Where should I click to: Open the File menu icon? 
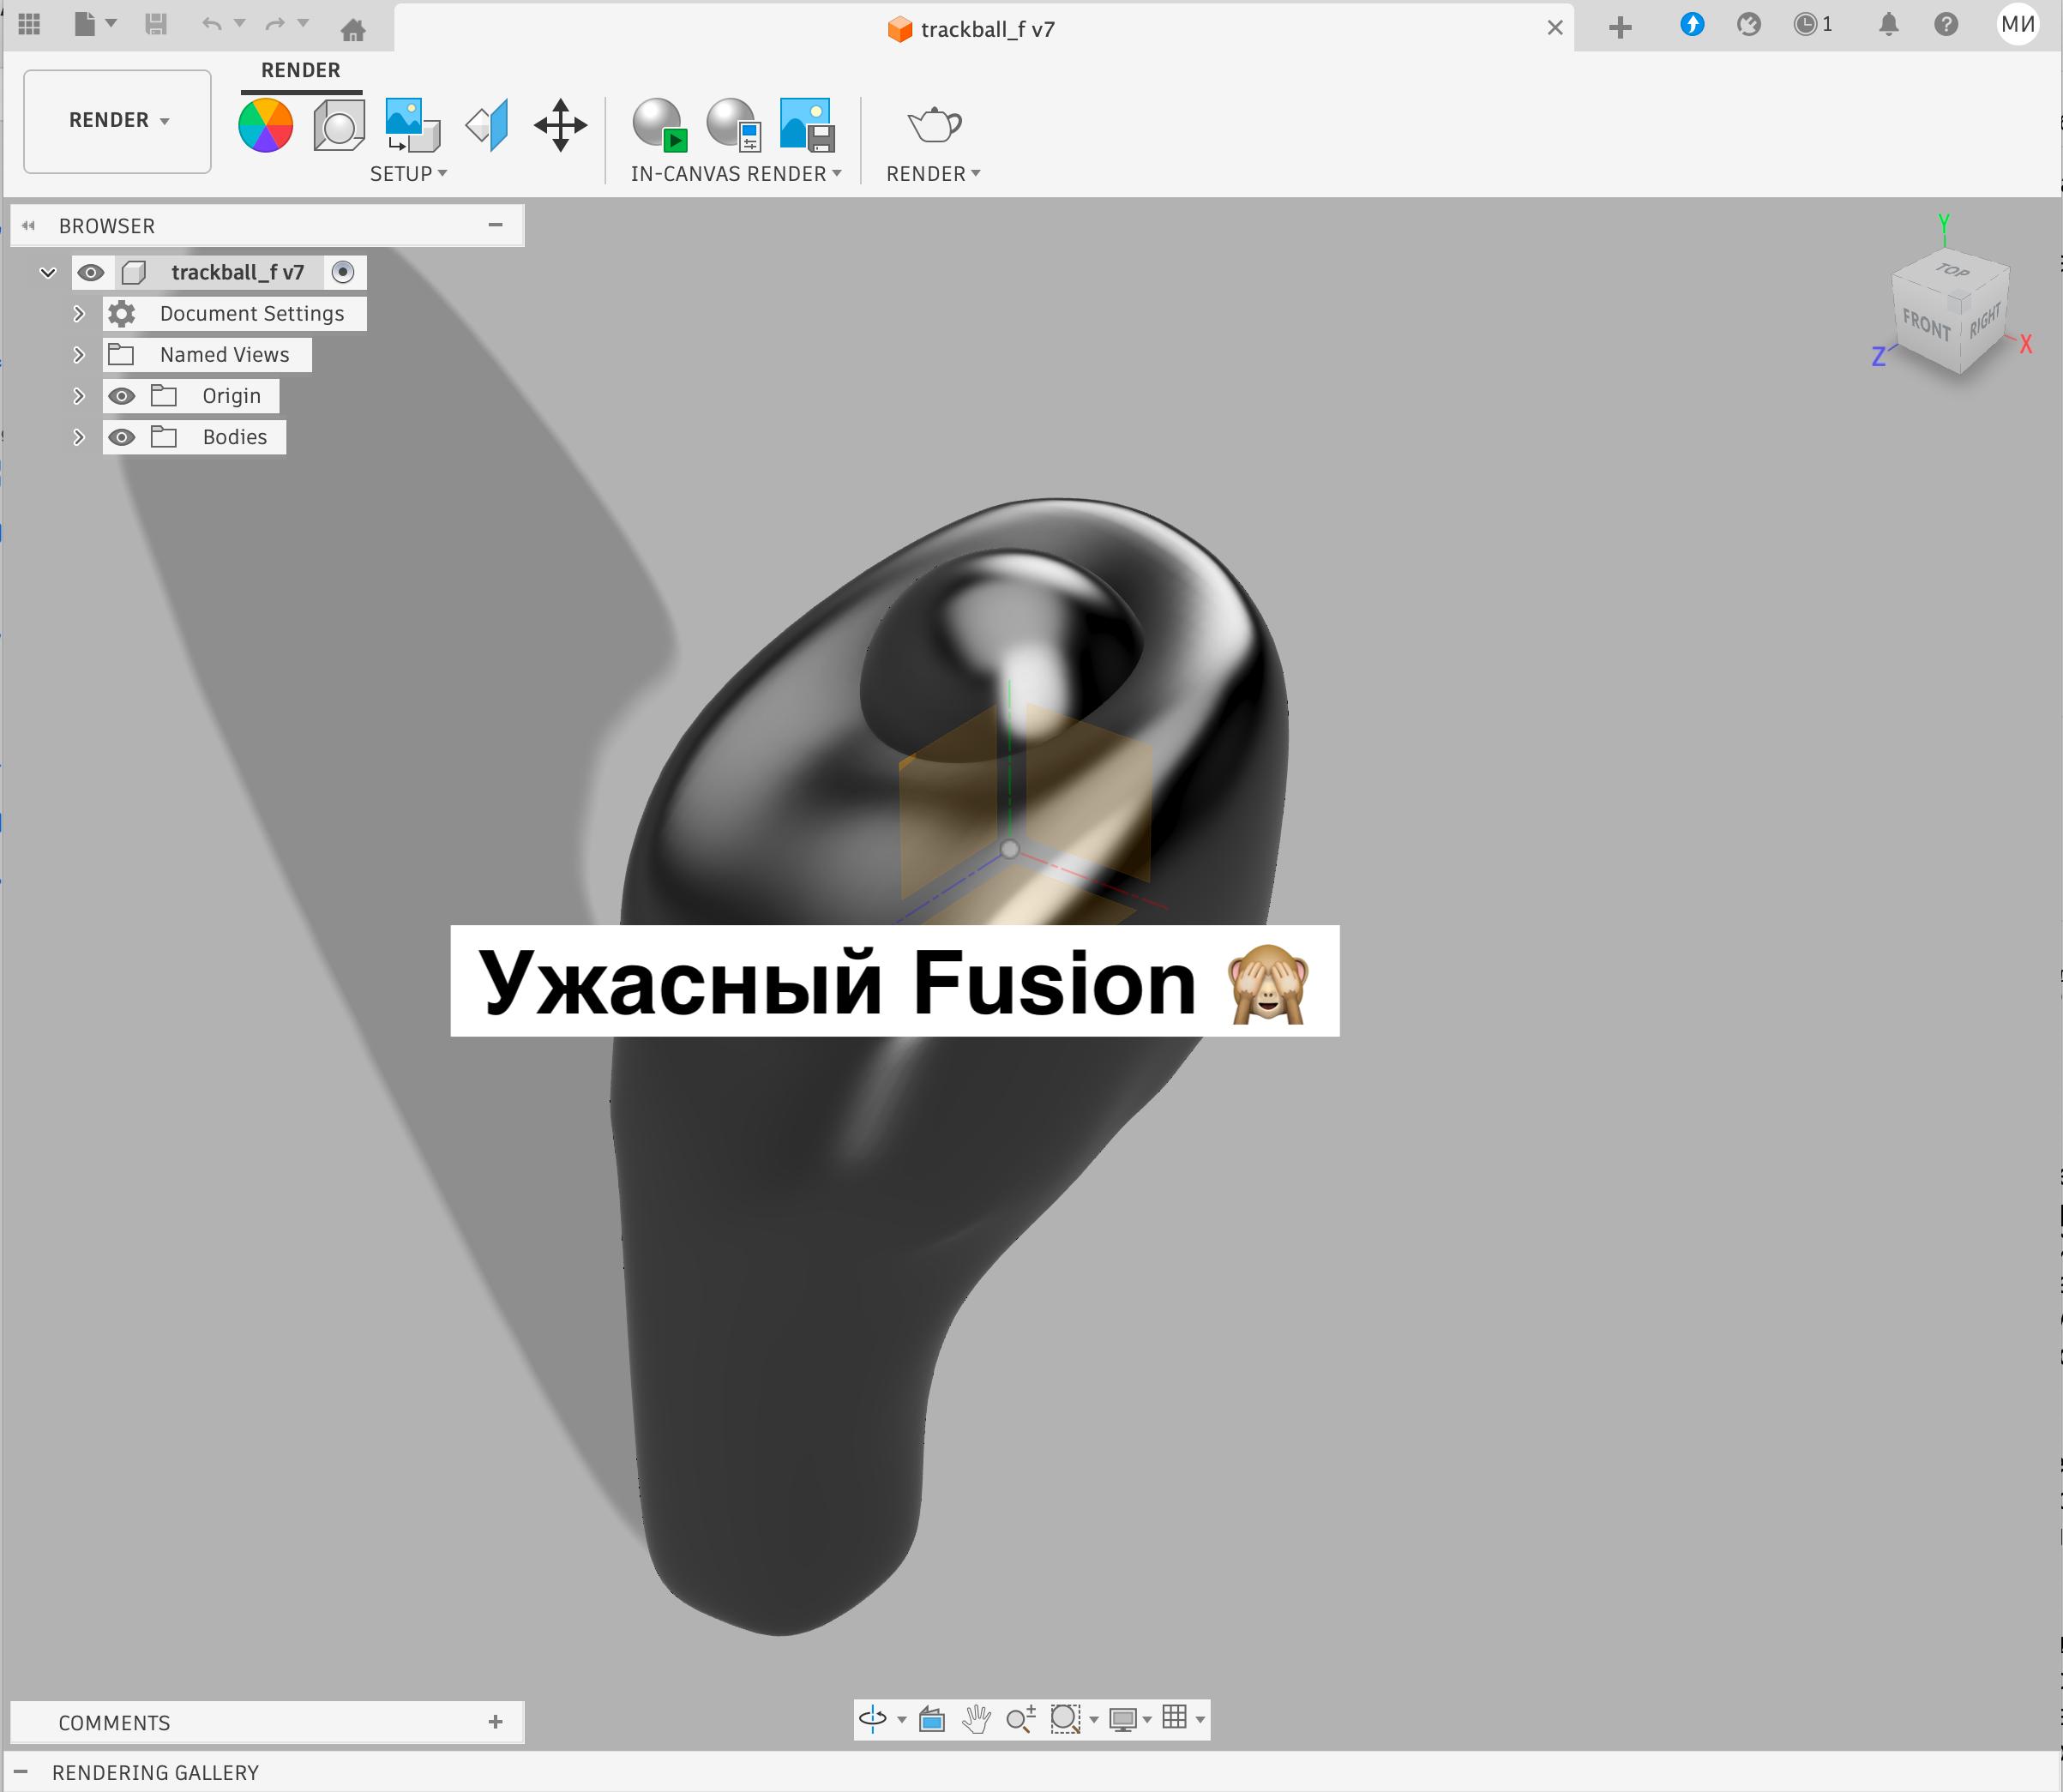click(85, 24)
